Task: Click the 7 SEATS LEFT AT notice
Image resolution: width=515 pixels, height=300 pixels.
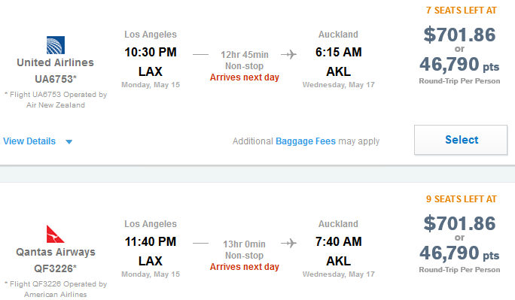Action: tap(461, 11)
